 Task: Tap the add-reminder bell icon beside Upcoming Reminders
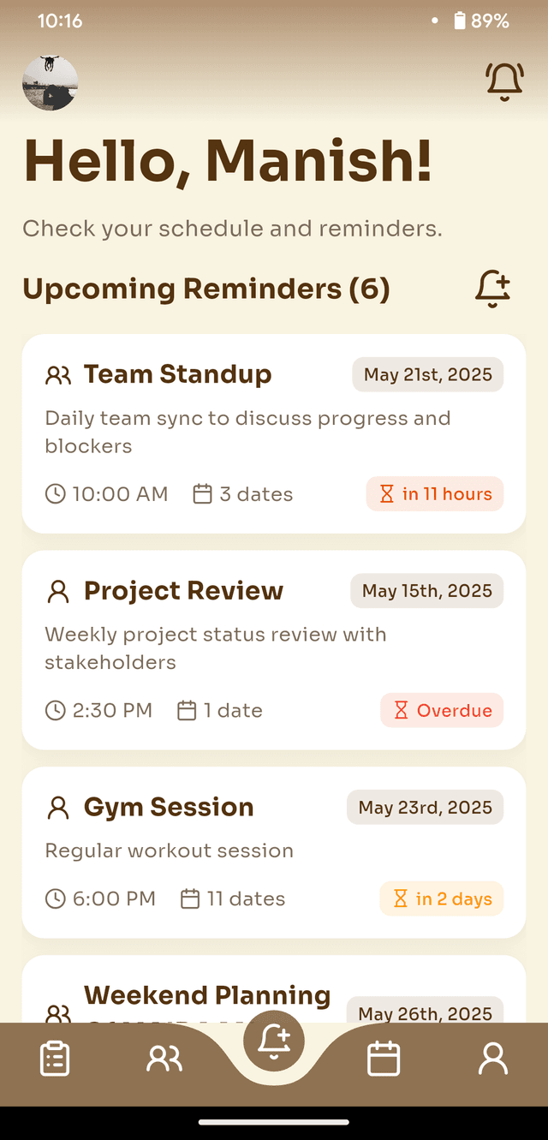492,289
